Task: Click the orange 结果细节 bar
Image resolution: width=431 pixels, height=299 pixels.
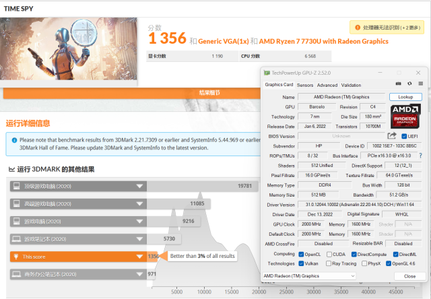Action: [132, 93]
